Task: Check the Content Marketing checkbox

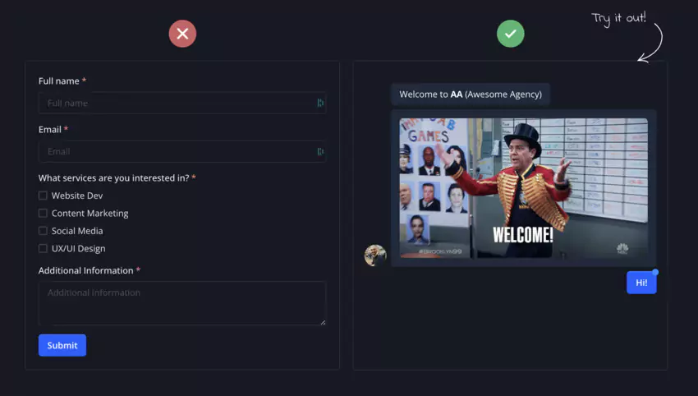Action: click(x=43, y=213)
